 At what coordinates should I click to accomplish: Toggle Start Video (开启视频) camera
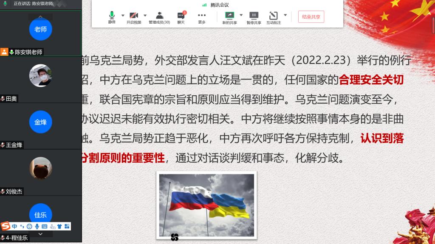pos(133,17)
